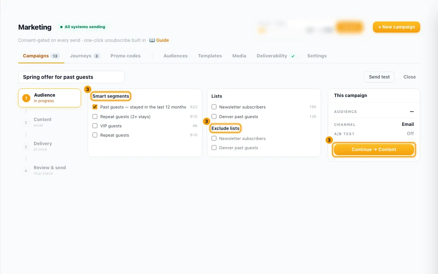Click the book icon beside Guide

point(152,40)
